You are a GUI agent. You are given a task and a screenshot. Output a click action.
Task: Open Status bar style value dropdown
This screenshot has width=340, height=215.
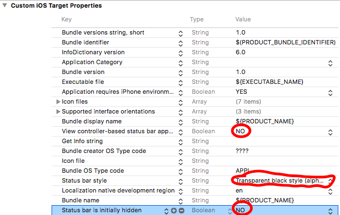(330, 181)
